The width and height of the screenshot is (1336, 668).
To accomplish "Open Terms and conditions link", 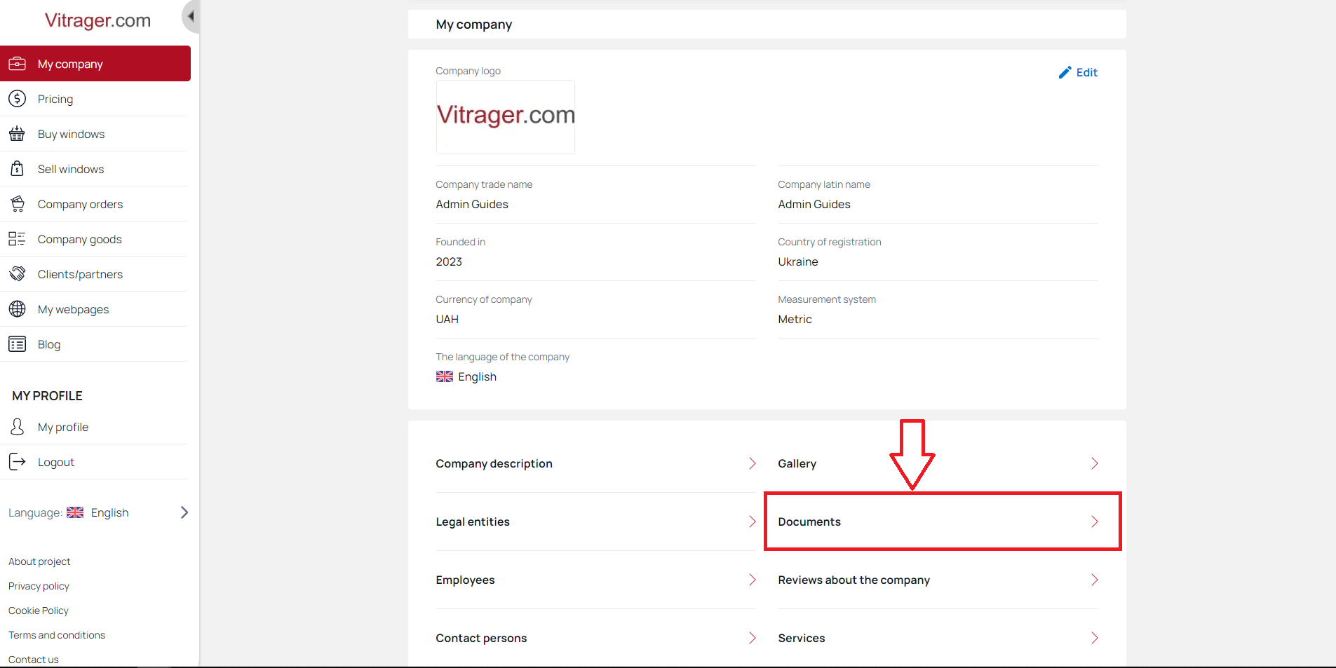I will (57, 635).
